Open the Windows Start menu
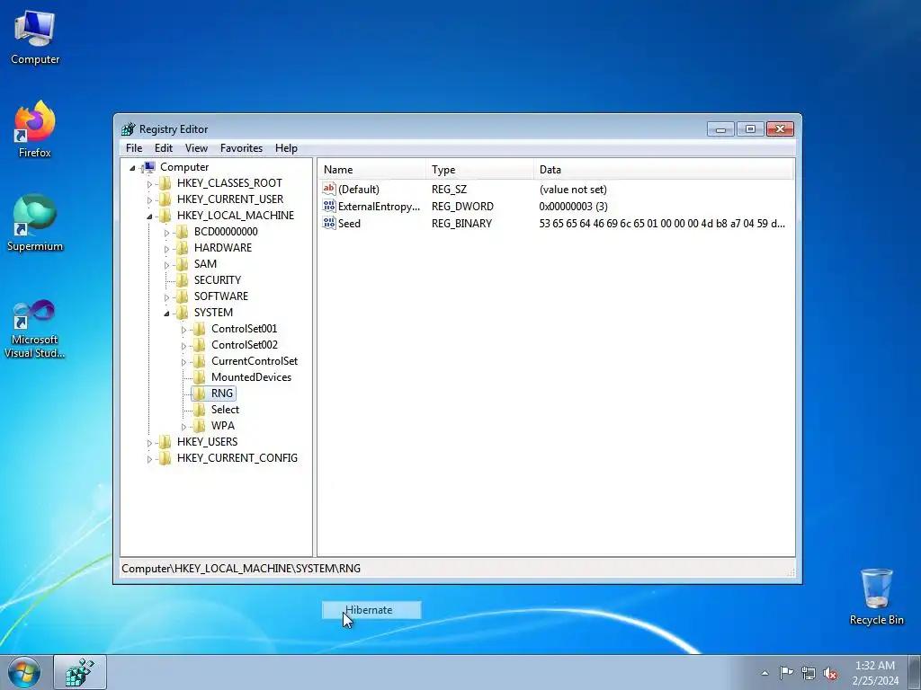The image size is (921, 690). pyautogui.click(x=24, y=672)
